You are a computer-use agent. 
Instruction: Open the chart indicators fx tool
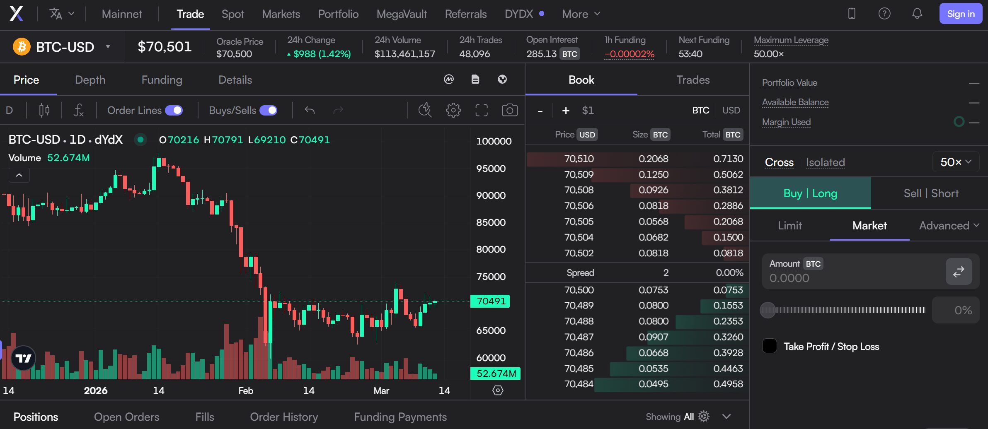point(78,110)
